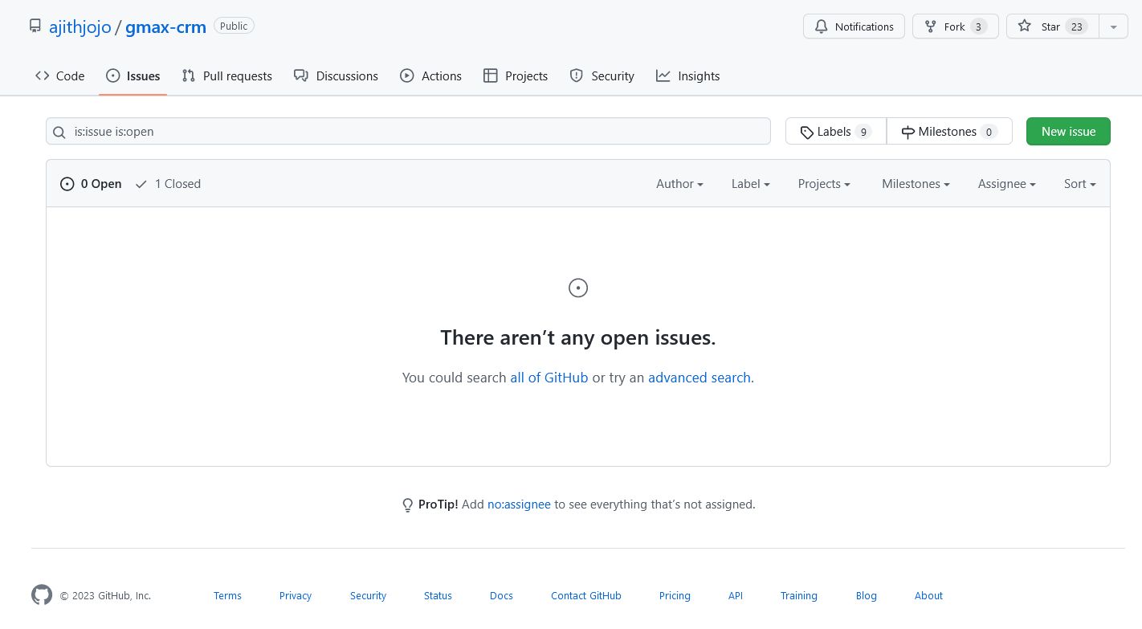The height and width of the screenshot is (629, 1142).
Task: Expand the Assignee filter dropdown
Action: tap(1007, 184)
